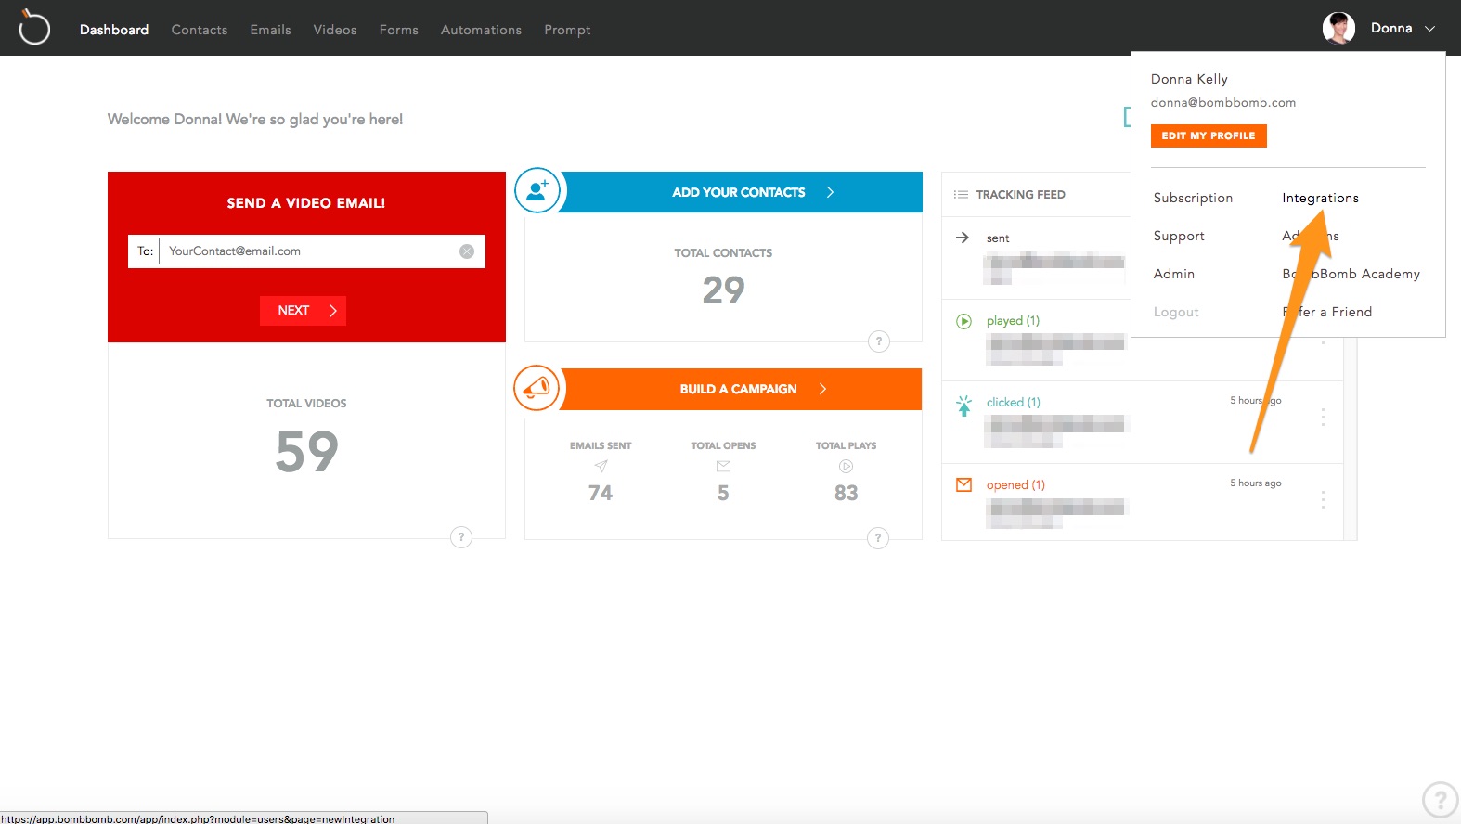Go to the Emails nav item

click(x=270, y=30)
